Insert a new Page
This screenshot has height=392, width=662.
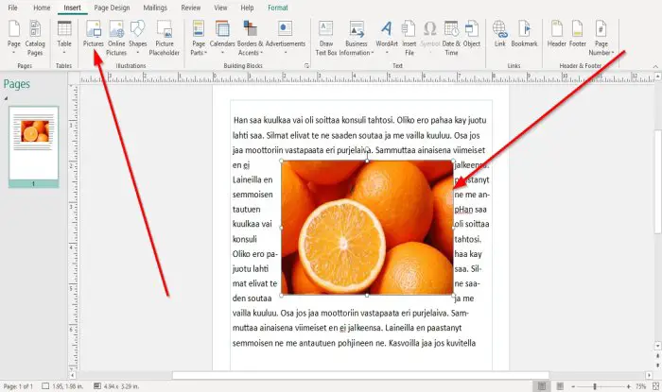(14, 36)
